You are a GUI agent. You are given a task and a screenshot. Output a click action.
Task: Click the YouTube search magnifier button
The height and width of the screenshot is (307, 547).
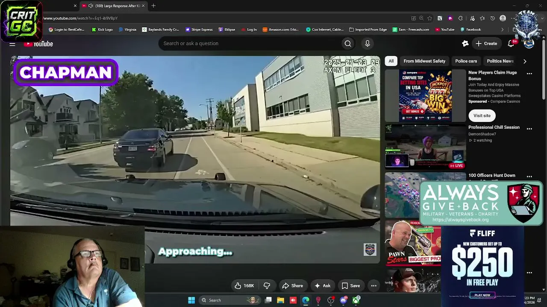pos(348,43)
